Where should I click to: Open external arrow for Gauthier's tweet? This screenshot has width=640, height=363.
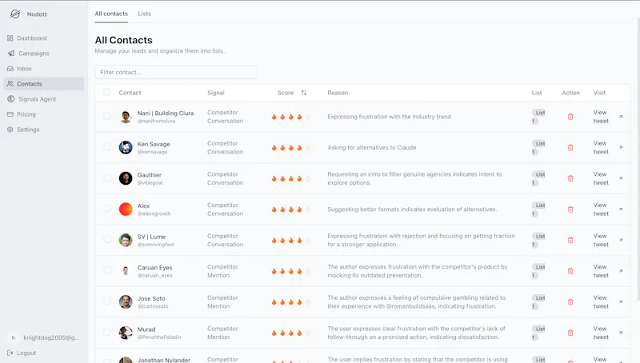tap(621, 178)
